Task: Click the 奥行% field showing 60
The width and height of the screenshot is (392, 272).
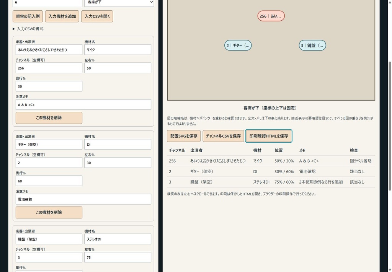Action: [49, 181]
